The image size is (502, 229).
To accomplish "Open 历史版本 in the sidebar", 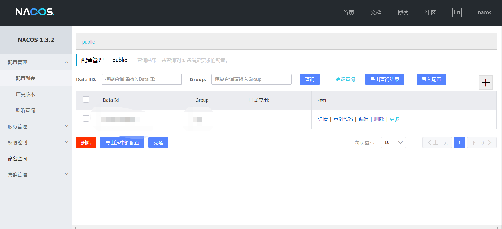I will pyautogui.click(x=36, y=94).
